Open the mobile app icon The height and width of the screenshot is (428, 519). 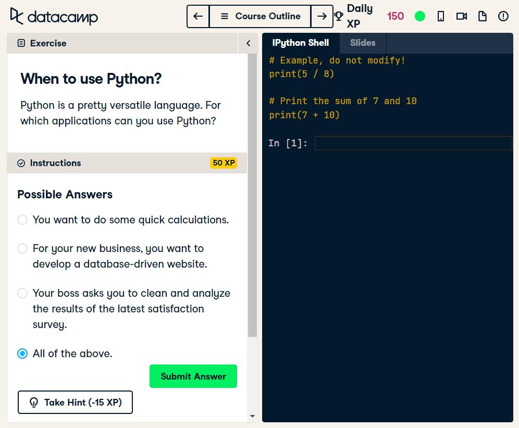(x=440, y=16)
